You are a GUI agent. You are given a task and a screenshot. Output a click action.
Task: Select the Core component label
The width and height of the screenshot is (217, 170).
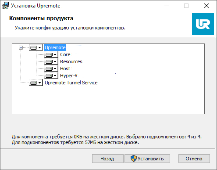(x=65, y=54)
